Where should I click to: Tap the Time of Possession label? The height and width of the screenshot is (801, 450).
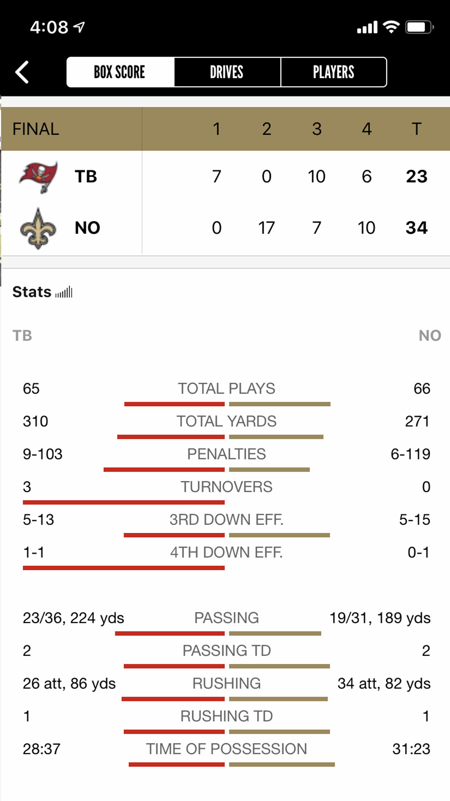226,749
